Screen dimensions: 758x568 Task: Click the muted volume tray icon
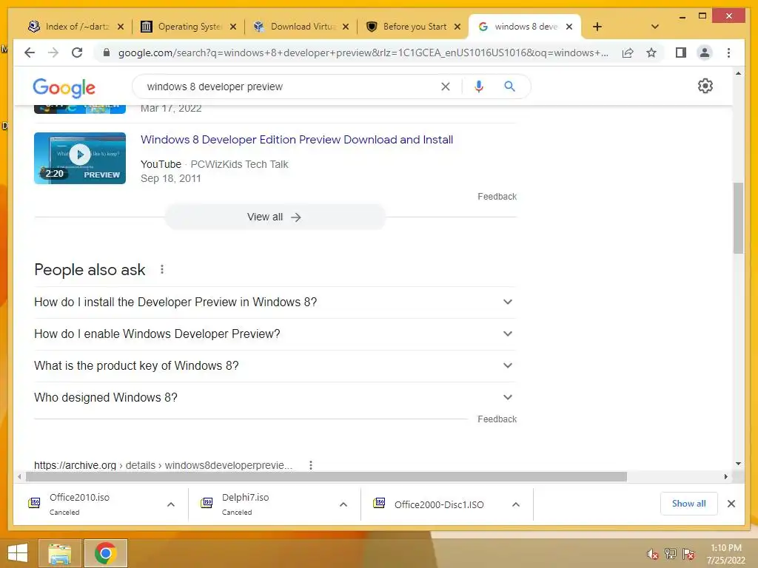click(653, 553)
